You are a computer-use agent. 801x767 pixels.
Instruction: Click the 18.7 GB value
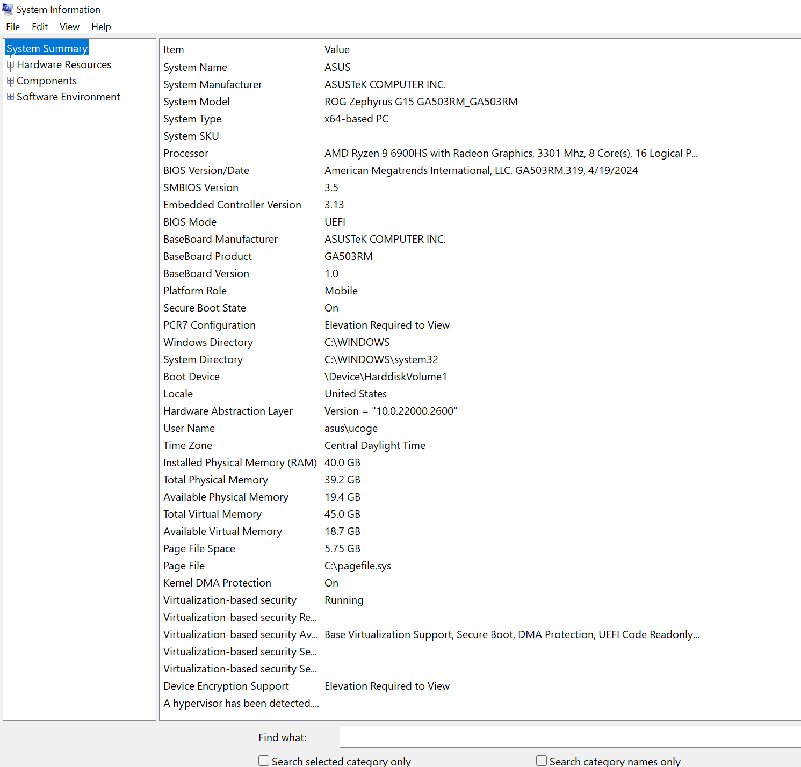click(342, 531)
